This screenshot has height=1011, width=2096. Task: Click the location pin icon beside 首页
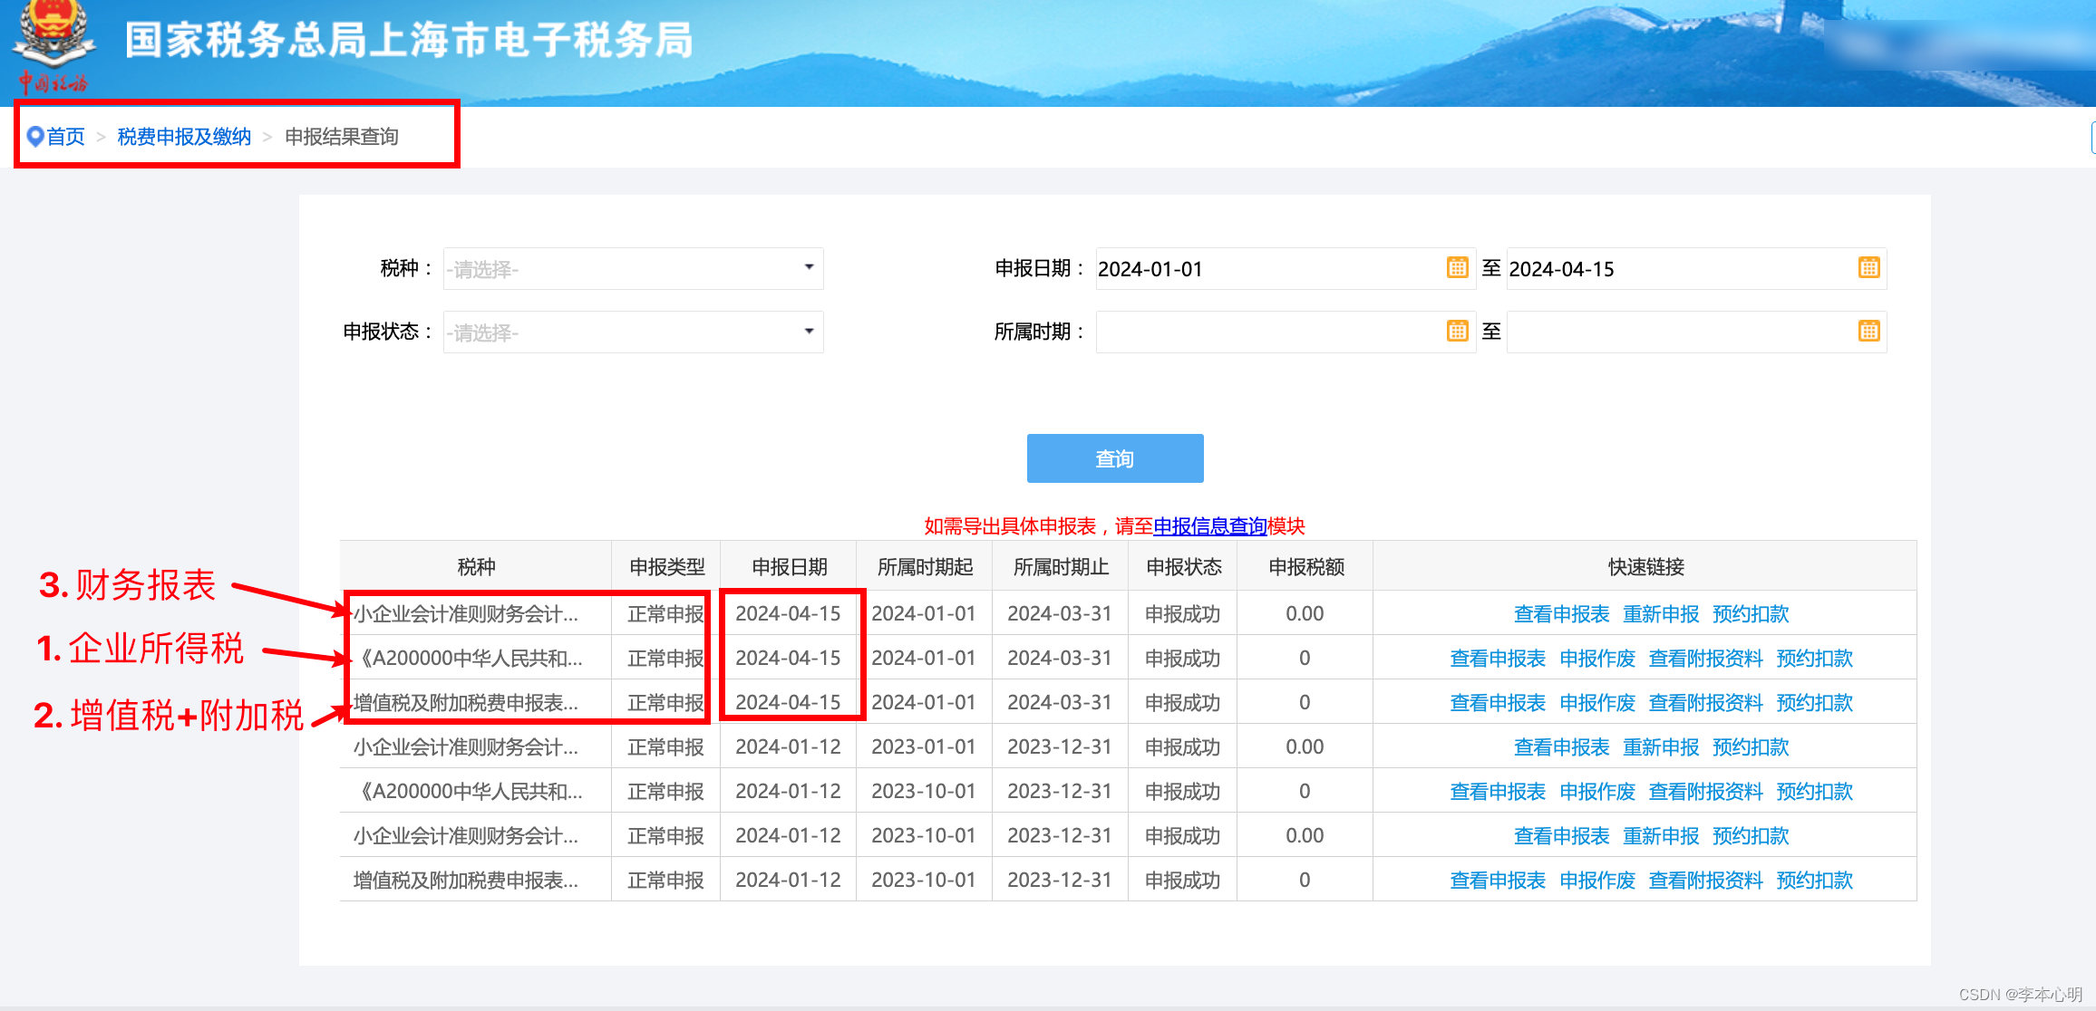click(x=35, y=137)
